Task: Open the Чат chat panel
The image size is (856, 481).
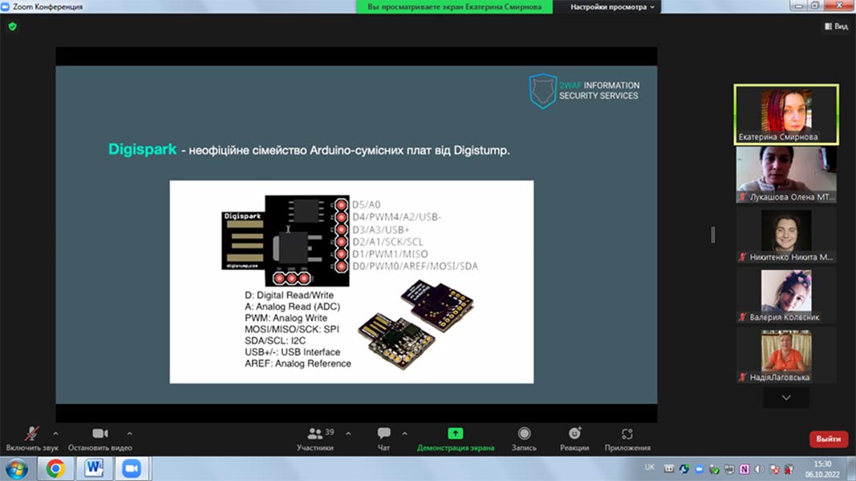Action: coord(383,439)
